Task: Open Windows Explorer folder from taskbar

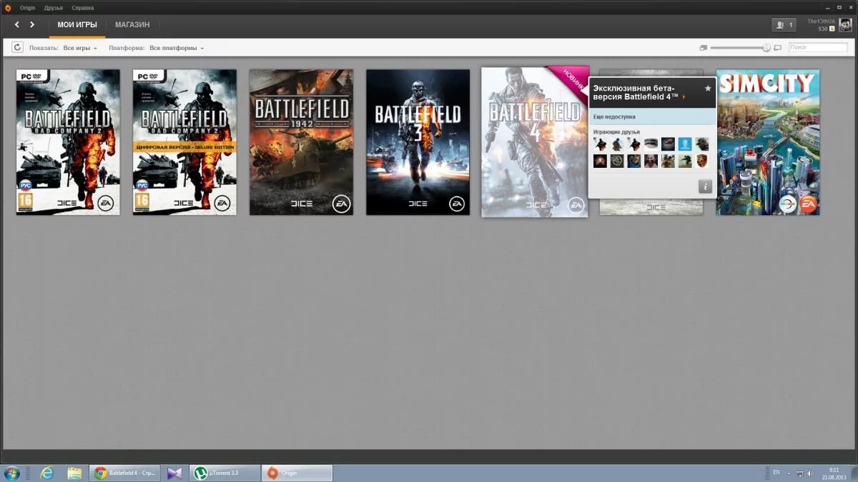Action: 74,473
